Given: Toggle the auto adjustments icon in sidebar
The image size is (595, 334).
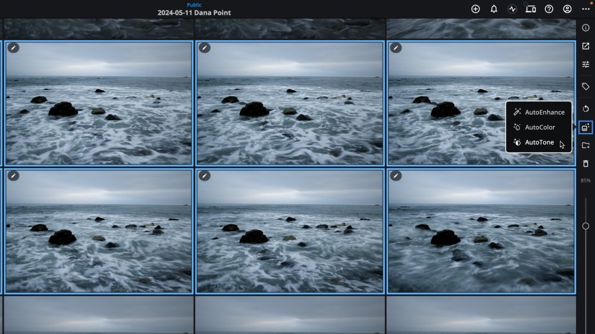Looking at the screenshot, I should point(585,127).
